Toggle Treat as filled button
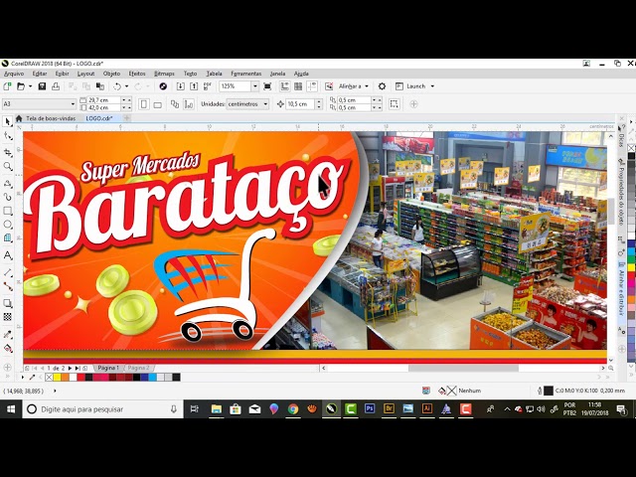This screenshot has height=477, width=636. coord(394,103)
